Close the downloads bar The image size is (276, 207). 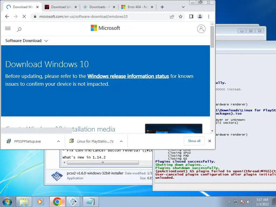tap(210, 141)
